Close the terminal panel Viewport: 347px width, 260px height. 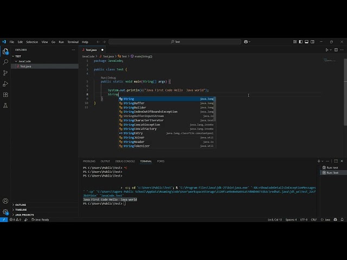click(x=342, y=161)
